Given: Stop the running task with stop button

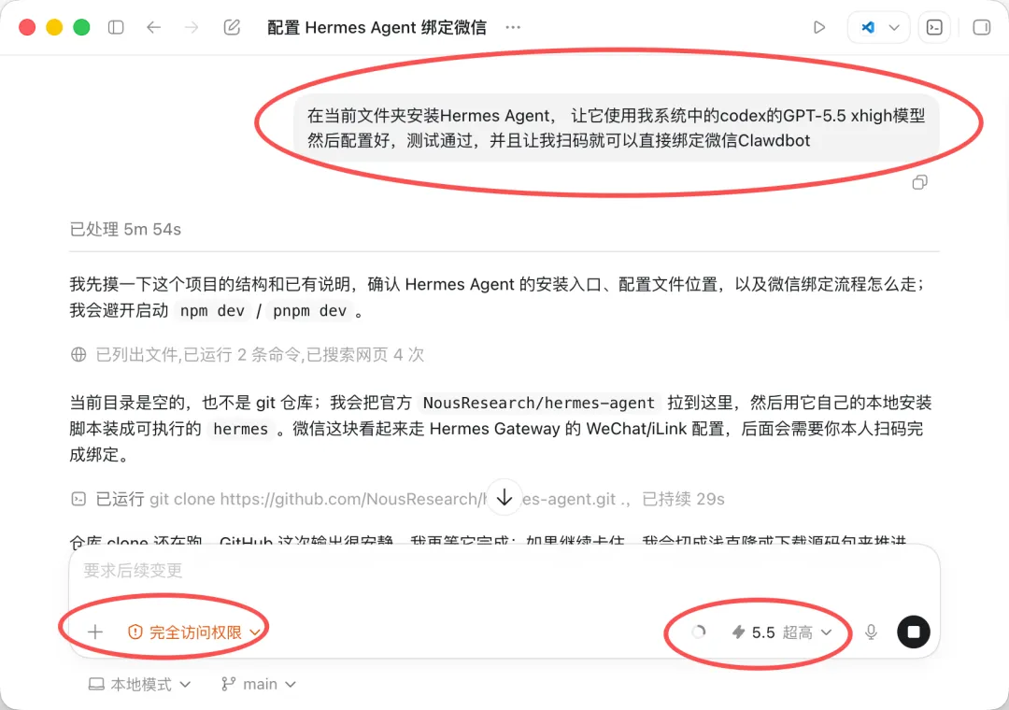Looking at the screenshot, I should pyautogui.click(x=913, y=632).
